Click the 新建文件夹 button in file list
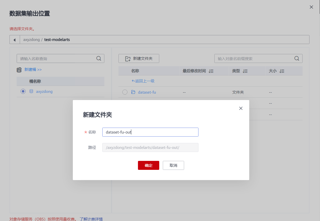Screen dimensions: 320x221 point(139,59)
